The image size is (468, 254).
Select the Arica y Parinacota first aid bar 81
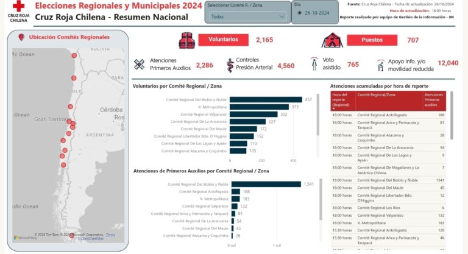pos(233,214)
